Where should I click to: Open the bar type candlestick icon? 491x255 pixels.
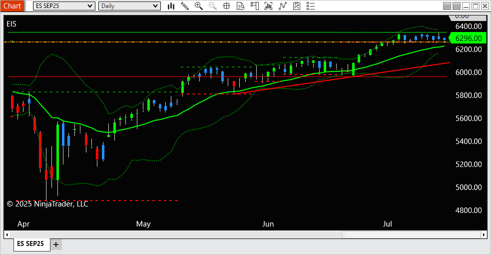pos(171,6)
